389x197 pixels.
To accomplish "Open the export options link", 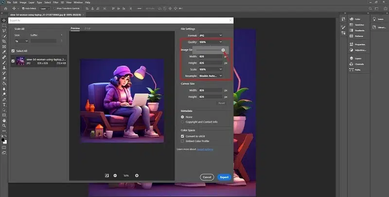I will click(x=205, y=149).
